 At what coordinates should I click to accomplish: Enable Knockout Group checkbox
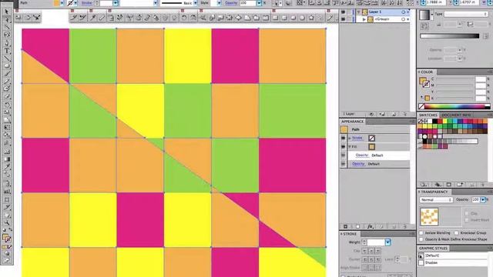coord(457,233)
